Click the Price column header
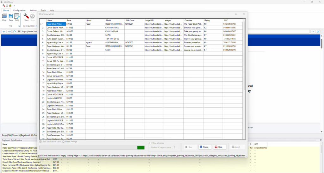Viewport: 324px width, 173px height. pos(76,21)
